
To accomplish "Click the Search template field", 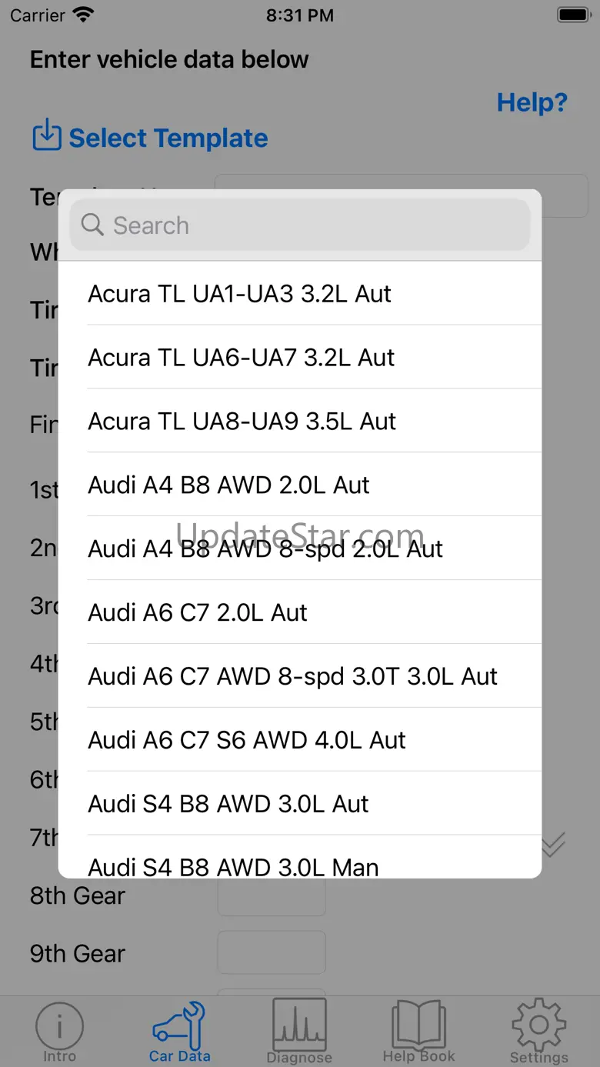I will pyautogui.click(x=308, y=225).
